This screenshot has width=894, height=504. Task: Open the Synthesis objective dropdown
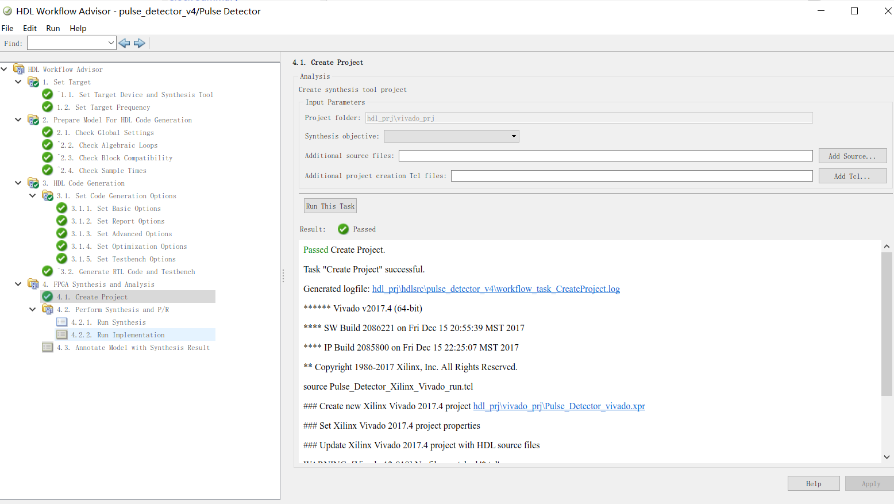(514, 136)
